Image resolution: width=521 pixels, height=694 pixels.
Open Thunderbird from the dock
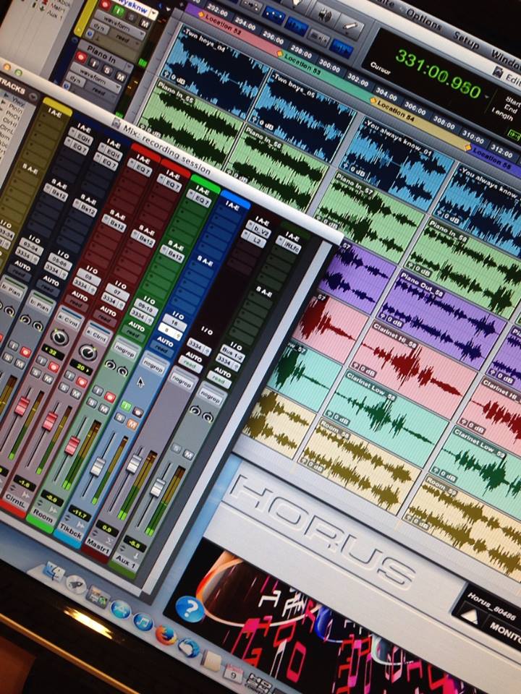pyautogui.click(x=189, y=648)
